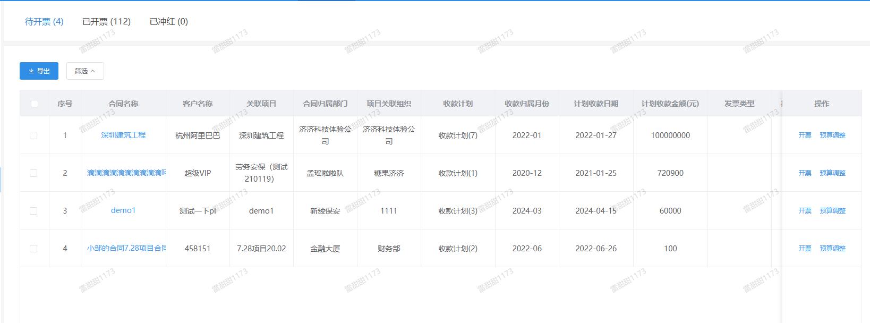
Task: Check the checkbox for row 1 深圳建筑工程
Action: [x=33, y=135]
